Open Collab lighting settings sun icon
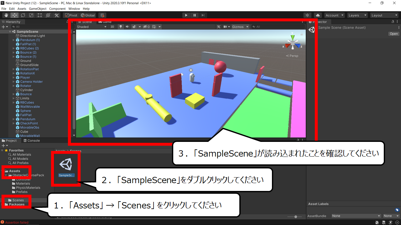 point(308,15)
